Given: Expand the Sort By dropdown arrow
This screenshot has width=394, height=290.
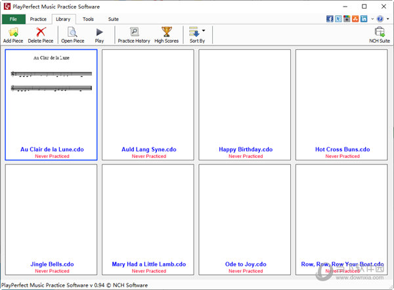Looking at the screenshot, I should tap(204, 30).
